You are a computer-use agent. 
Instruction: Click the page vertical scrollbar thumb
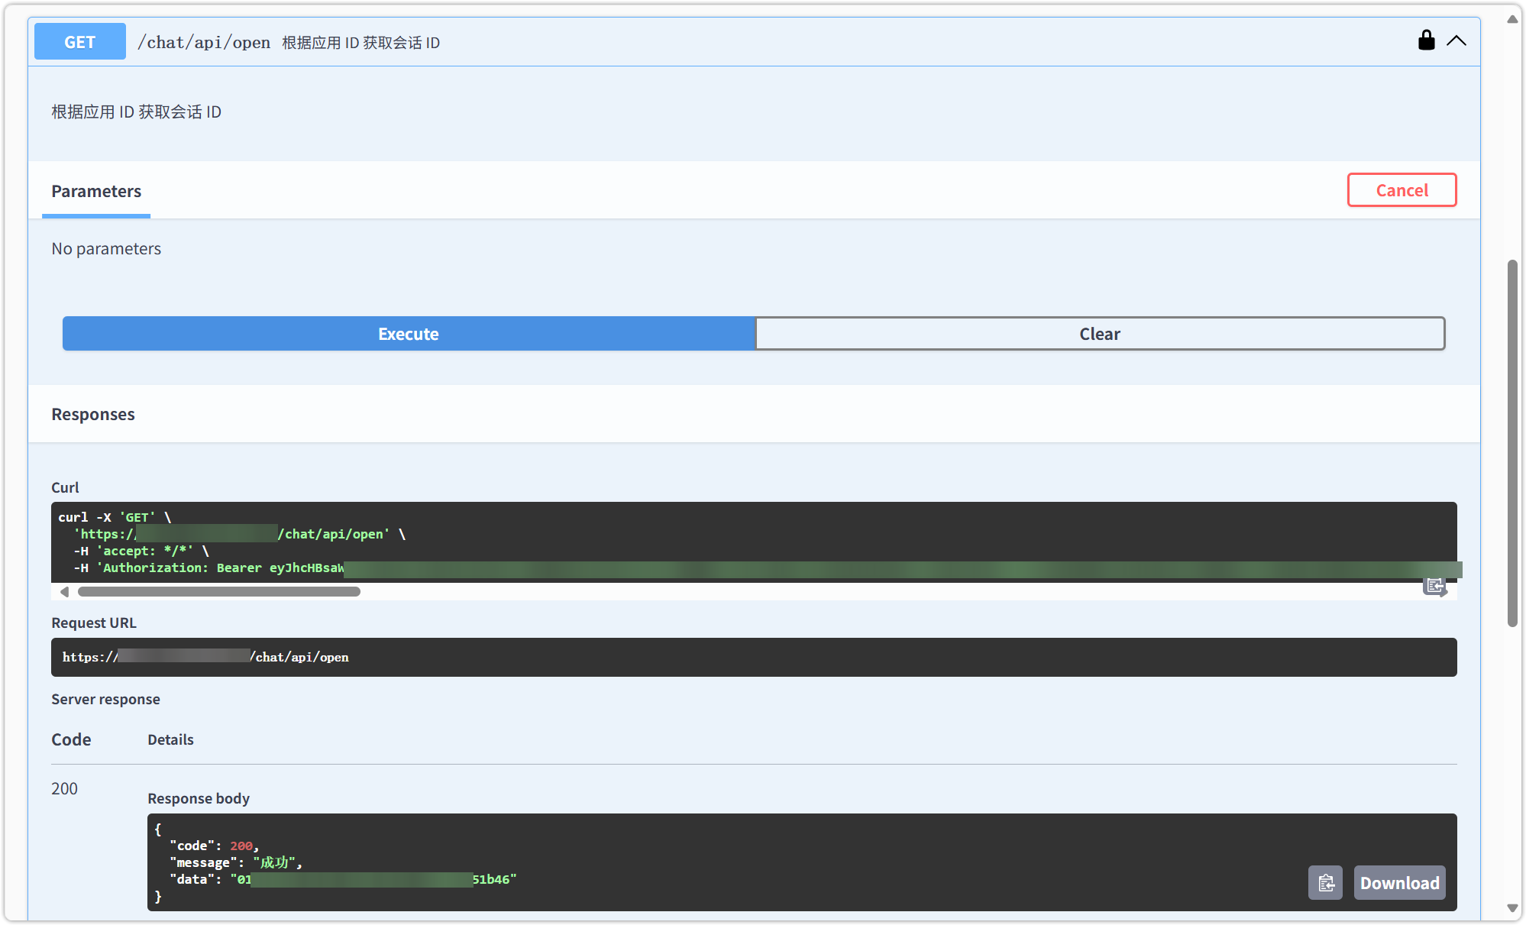coord(1512,443)
